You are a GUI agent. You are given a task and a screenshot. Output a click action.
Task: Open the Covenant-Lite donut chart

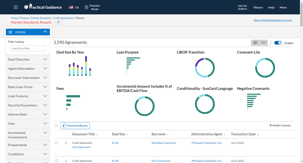pyautogui.click(x=265, y=68)
